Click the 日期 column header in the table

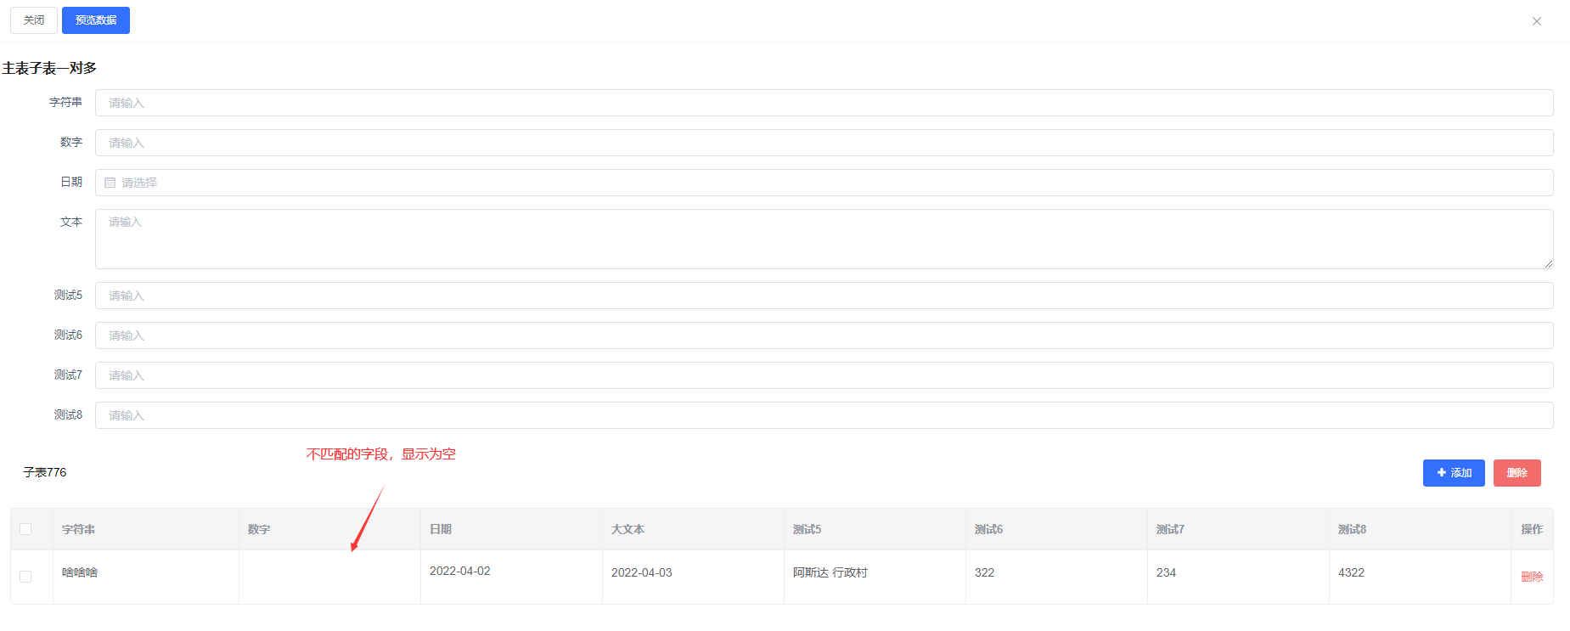point(441,529)
